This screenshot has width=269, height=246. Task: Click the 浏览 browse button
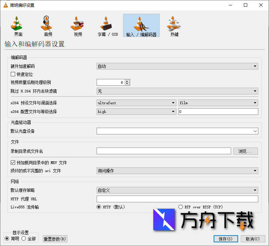click(x=246, y=151)
